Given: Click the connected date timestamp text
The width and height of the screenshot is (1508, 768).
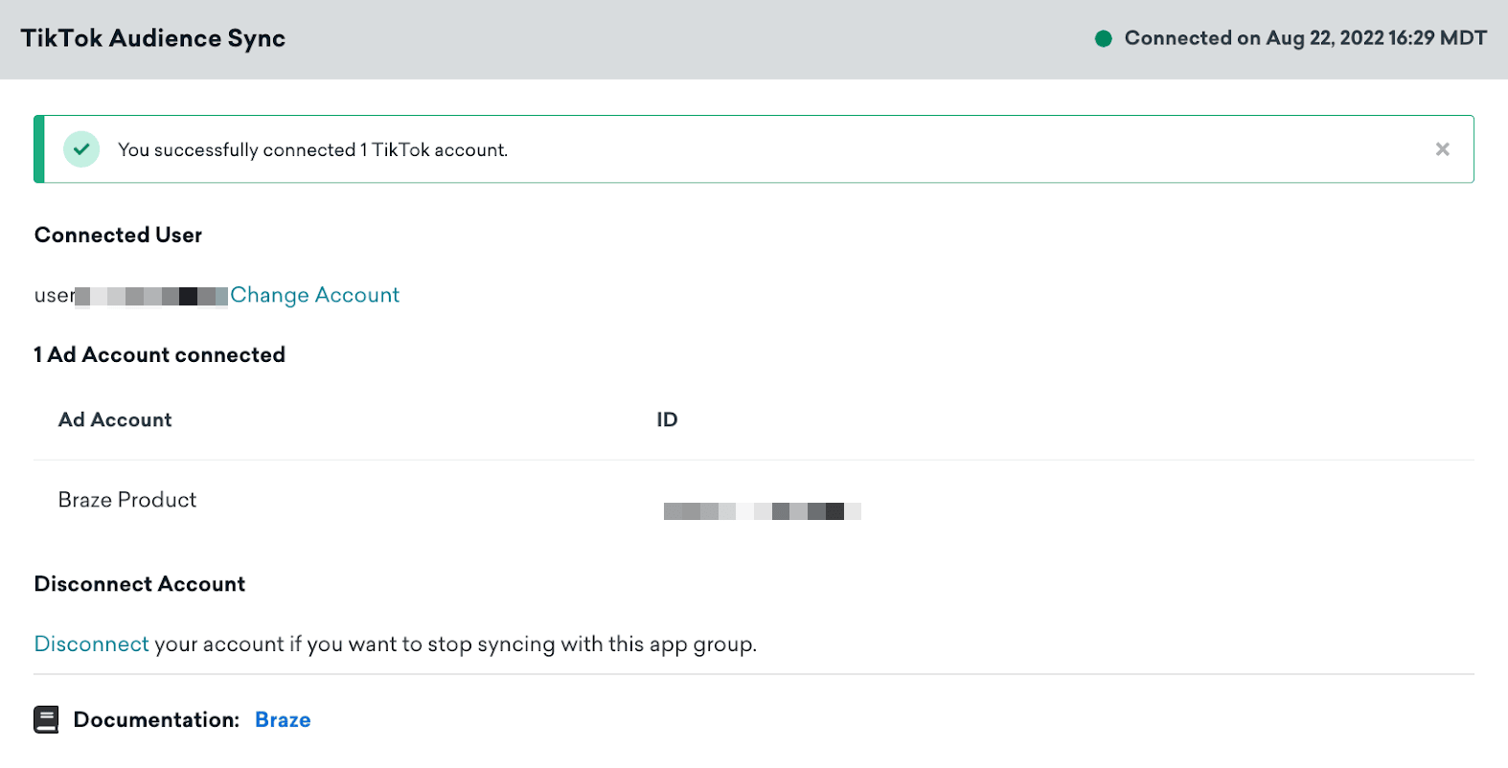Looking at the screenshot, I should (1305, 38).
